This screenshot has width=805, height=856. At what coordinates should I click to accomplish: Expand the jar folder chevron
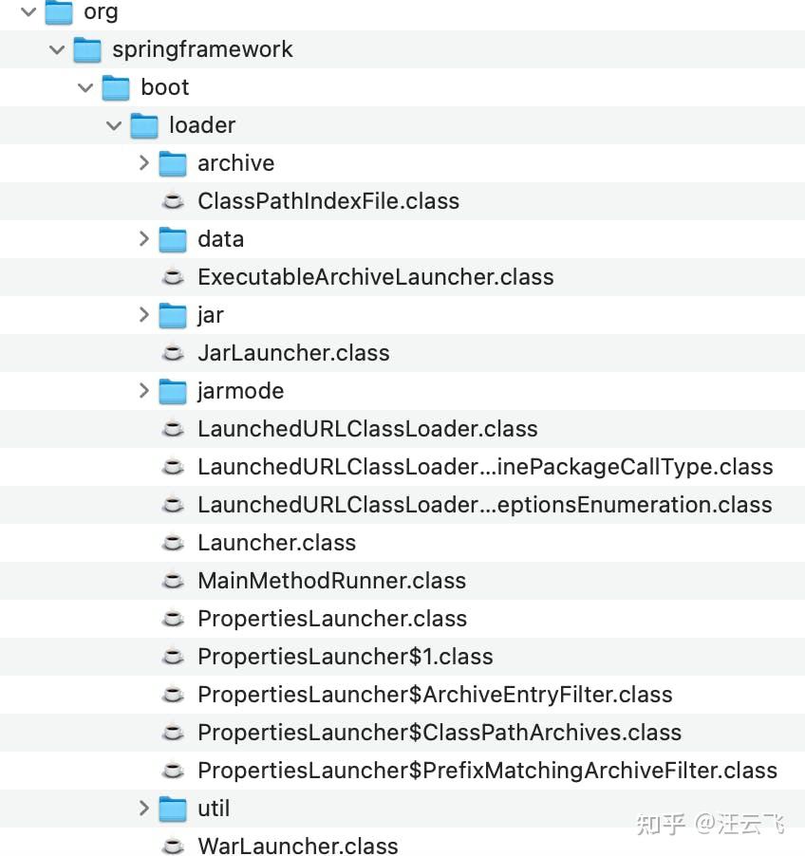pos(143,314)
